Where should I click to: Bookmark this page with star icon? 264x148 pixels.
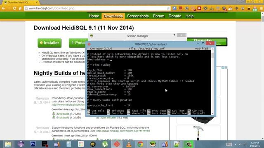point(168,8)
